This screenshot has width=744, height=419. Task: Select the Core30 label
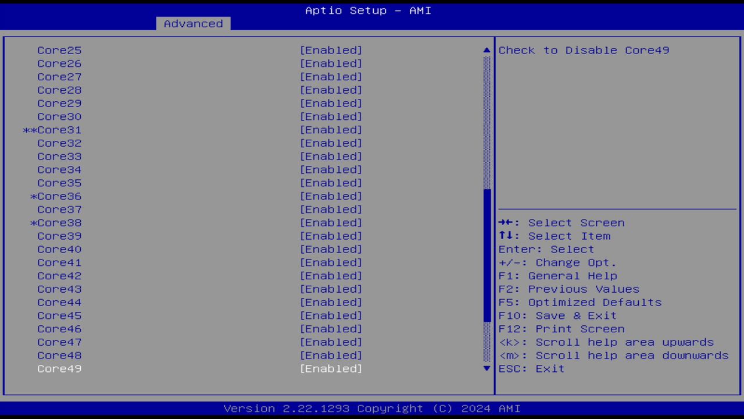[59, 116]
